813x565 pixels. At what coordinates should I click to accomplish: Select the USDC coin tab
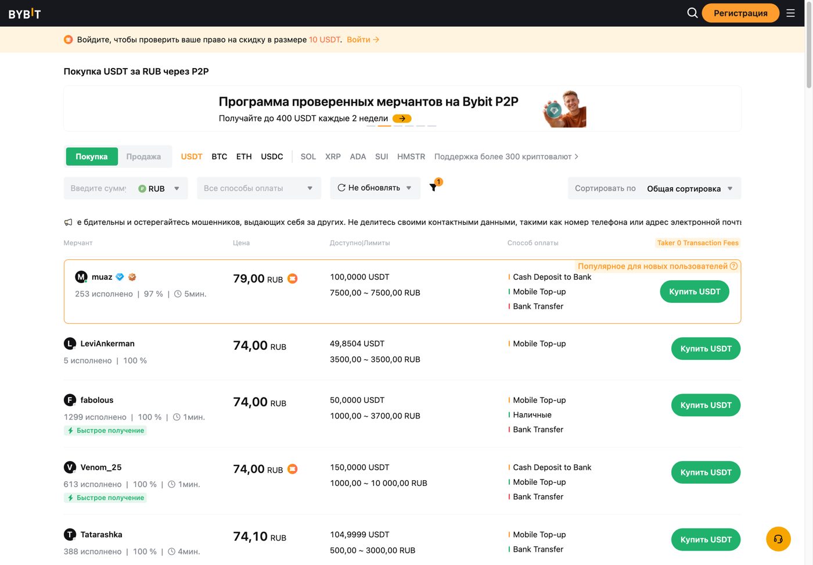(x=272, y=156)
